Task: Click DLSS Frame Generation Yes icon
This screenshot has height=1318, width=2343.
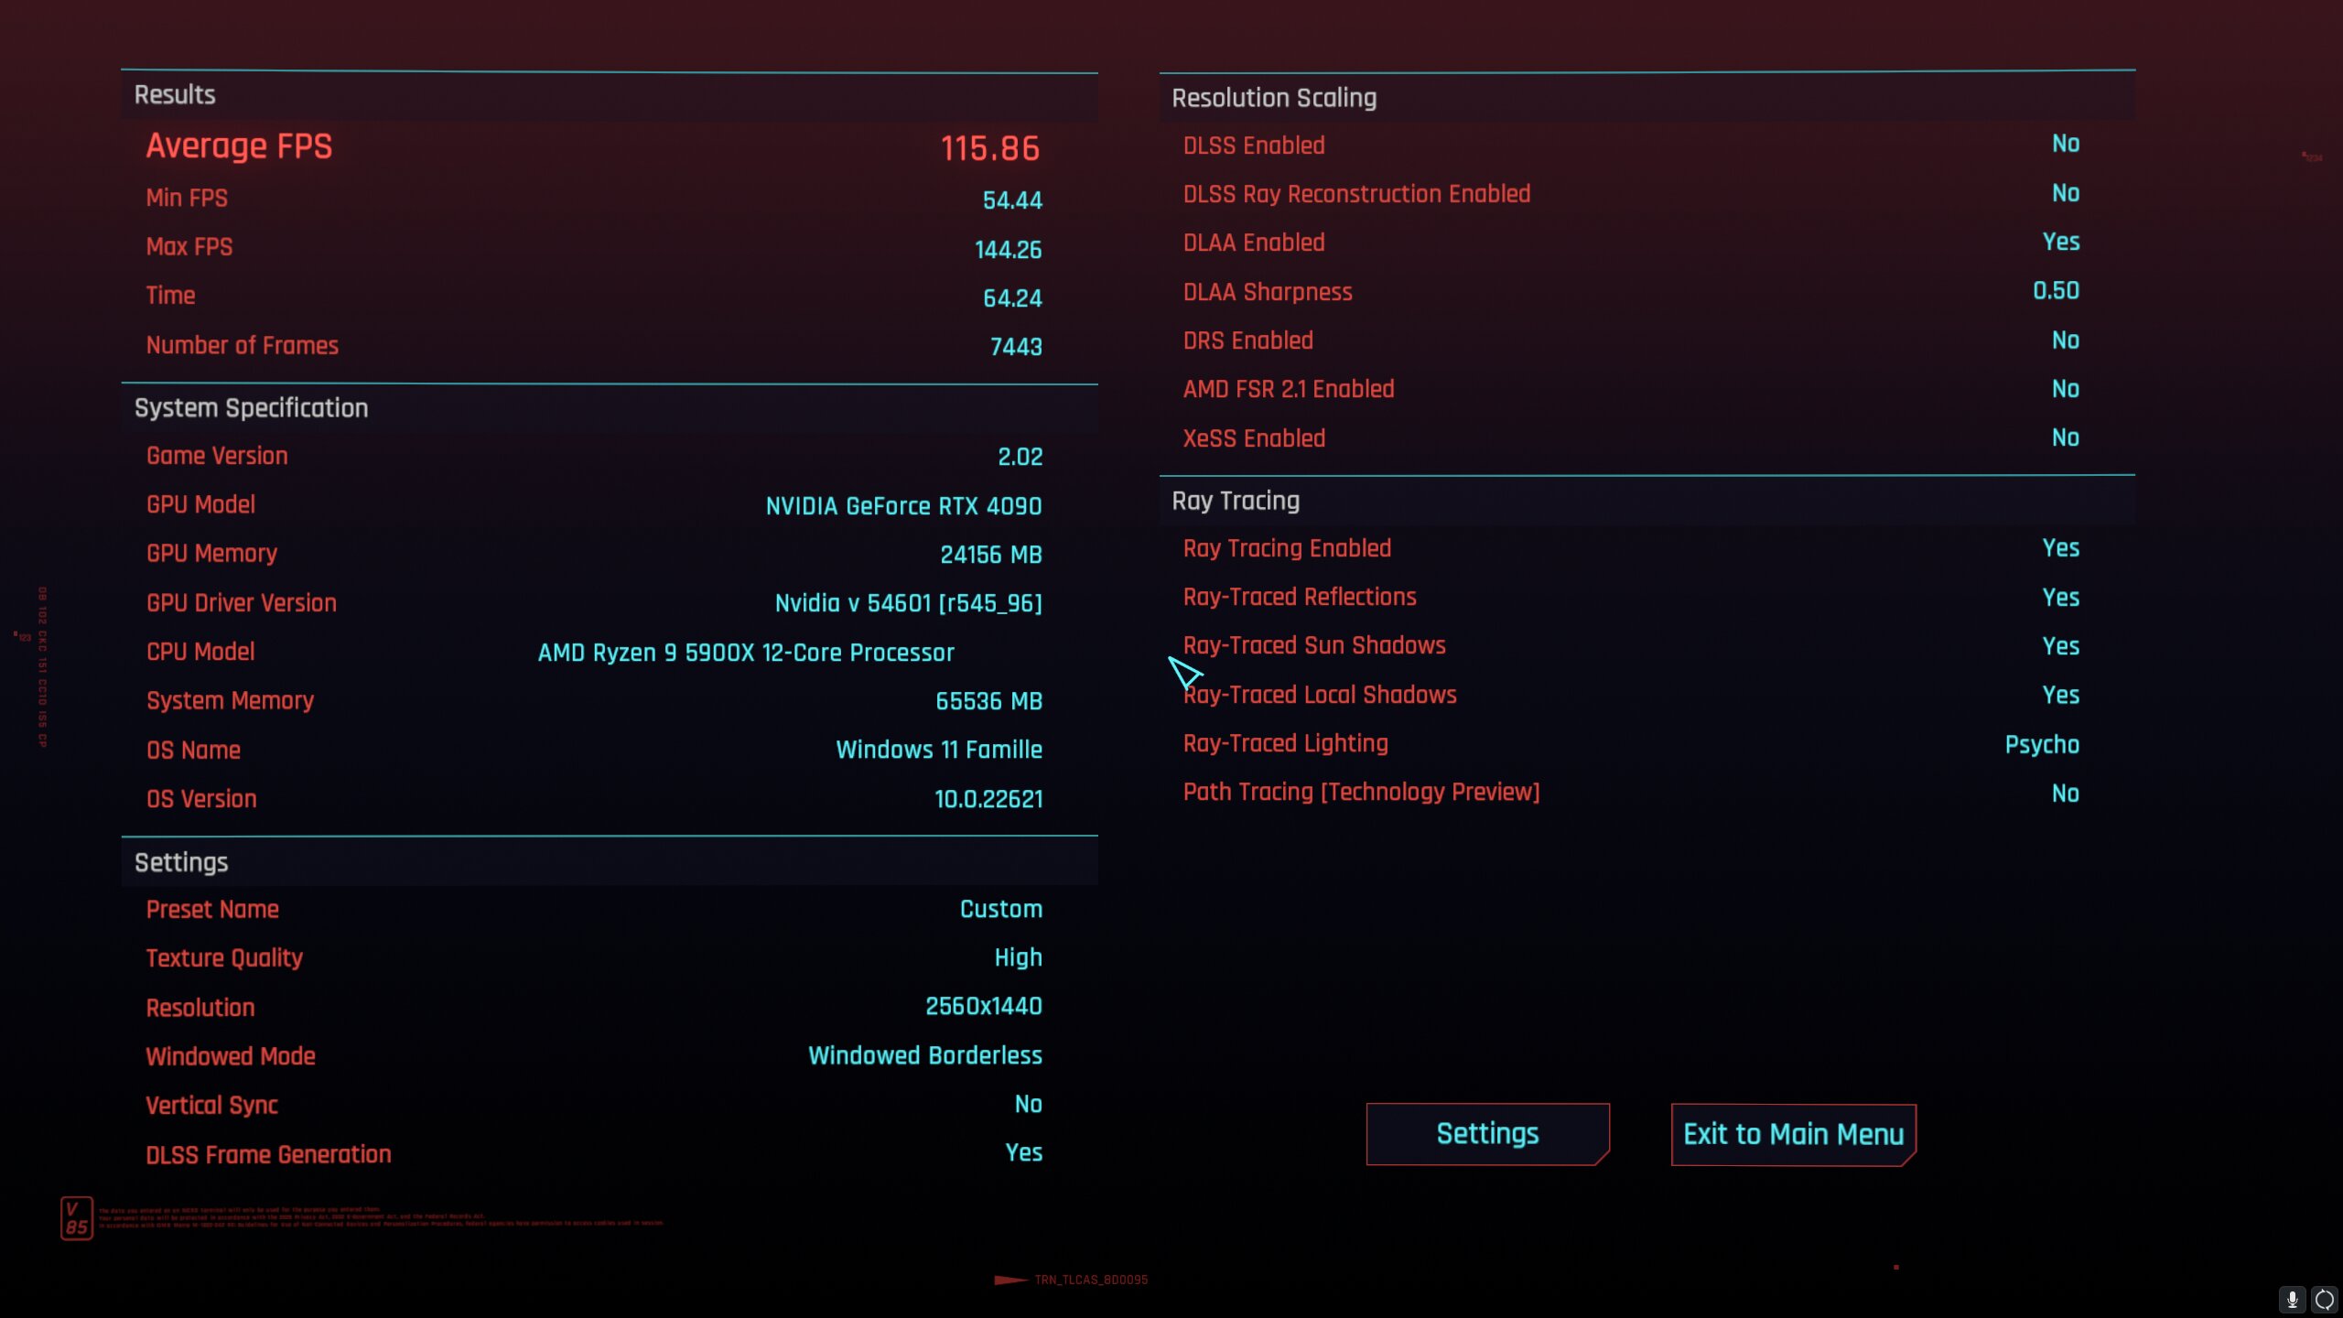Action: [x=1023, y=1152]
